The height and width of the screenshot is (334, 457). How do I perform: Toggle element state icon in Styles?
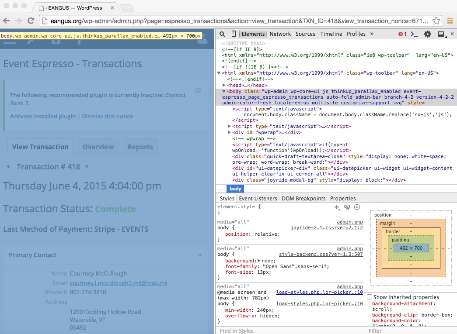[346, 207]
